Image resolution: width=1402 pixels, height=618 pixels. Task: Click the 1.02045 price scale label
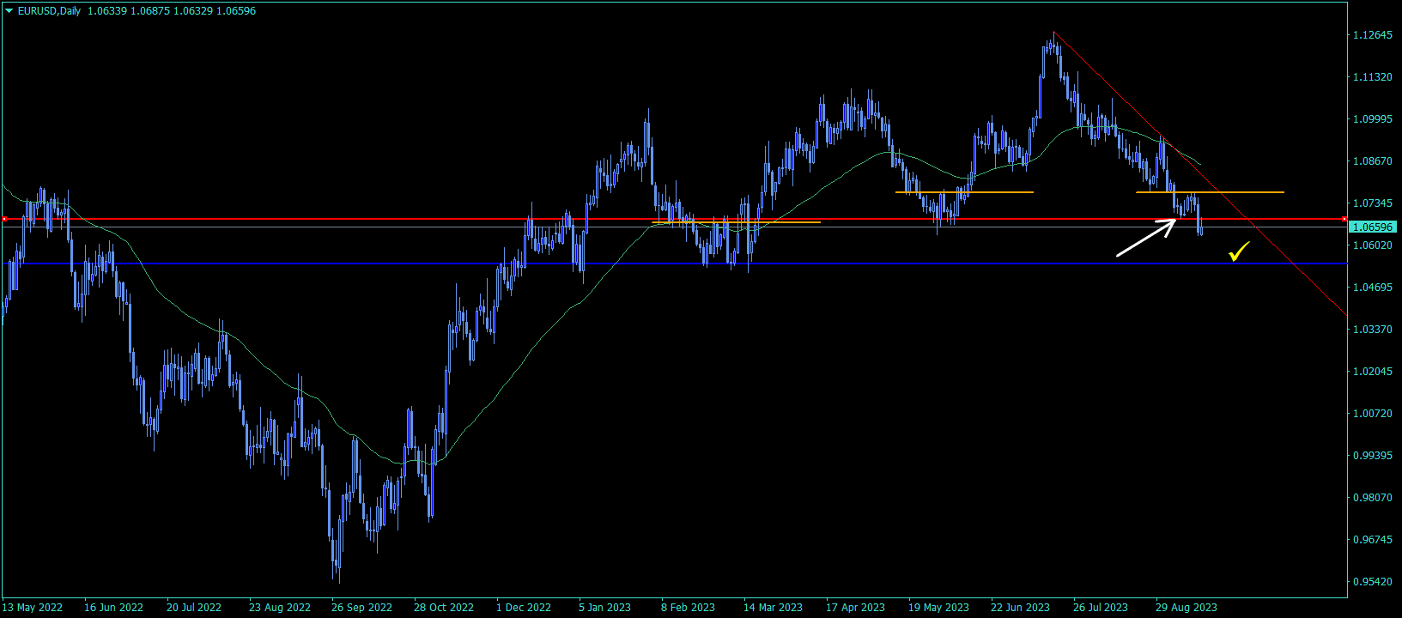(x=1372, y=372)
